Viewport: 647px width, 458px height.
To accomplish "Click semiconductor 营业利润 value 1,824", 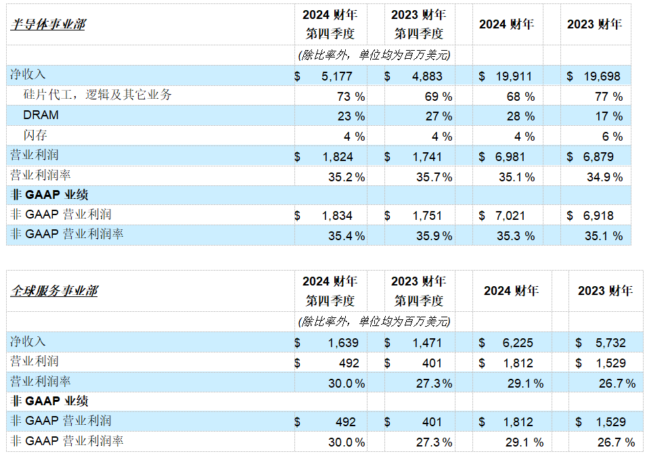I will click(338, 158).
